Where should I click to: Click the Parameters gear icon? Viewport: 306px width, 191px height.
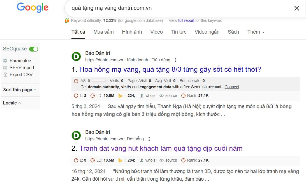tap(5, 60)
